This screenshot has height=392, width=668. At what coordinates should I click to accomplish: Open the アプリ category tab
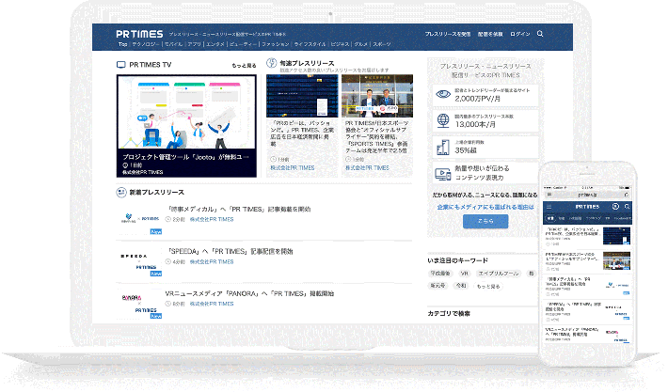[194, 44]
